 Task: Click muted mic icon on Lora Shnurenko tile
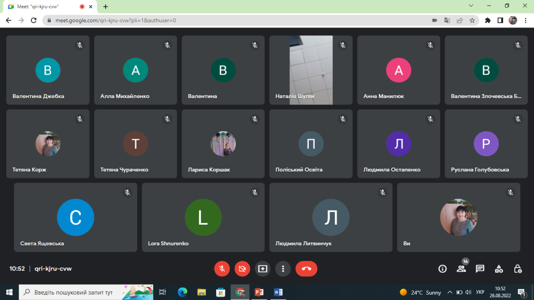point(255,192)
